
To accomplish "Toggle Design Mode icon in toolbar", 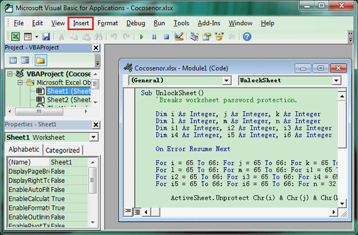I will tap(179, 36).
